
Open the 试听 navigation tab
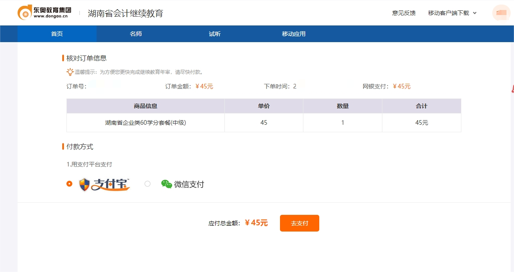pos(214,34)
